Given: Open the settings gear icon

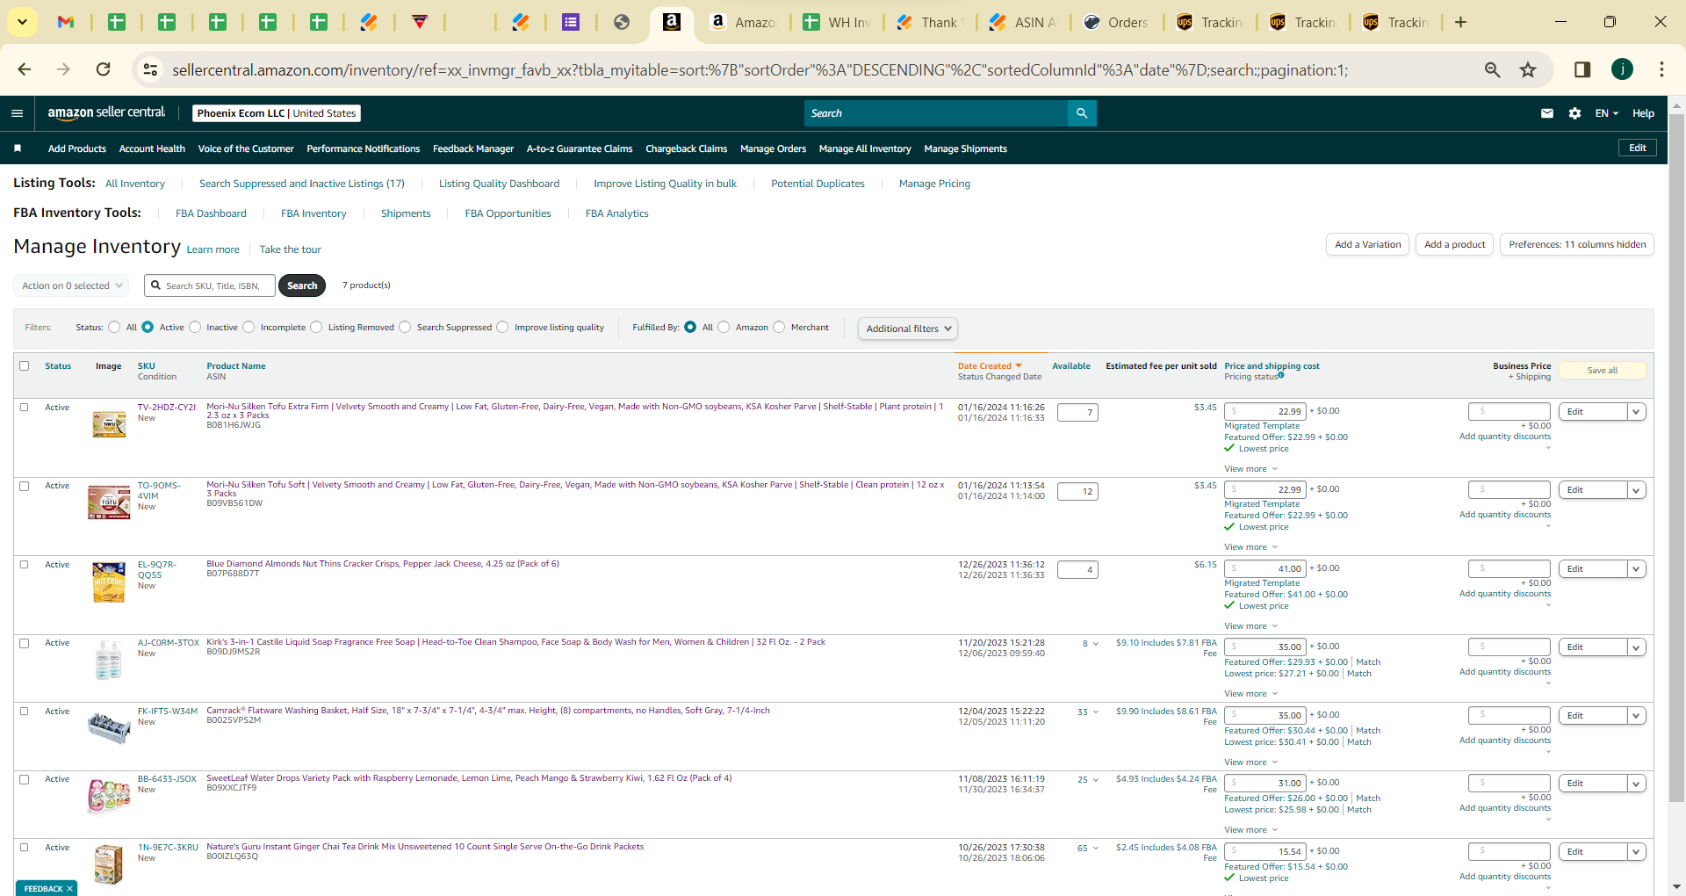Looking at the screenshot, I should [1574, 113].
